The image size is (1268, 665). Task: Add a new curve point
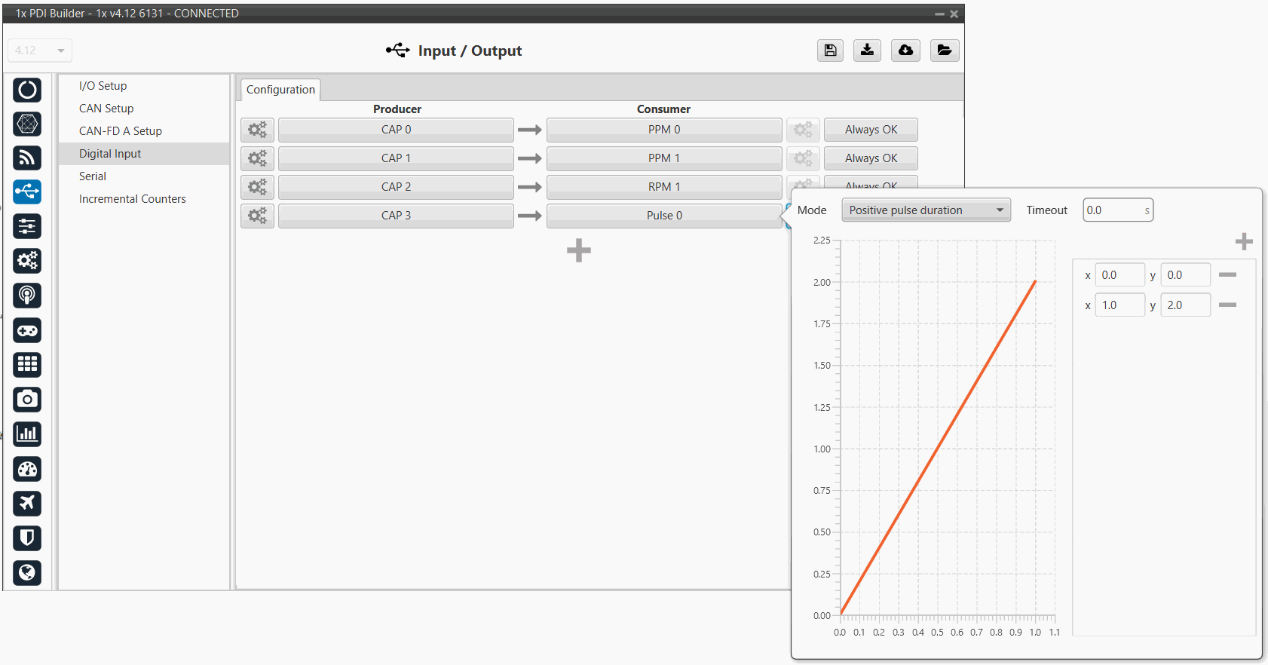(x=1244, y=241)
